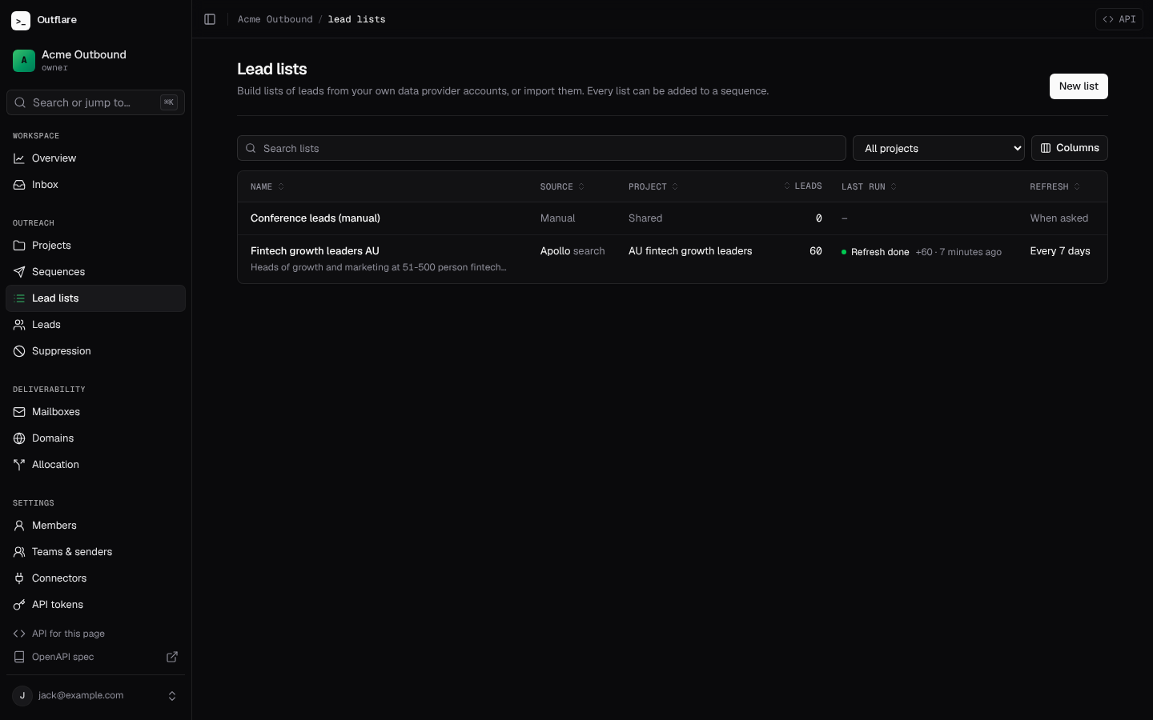Click the Mailboxes envelope icon

tap(19, 412)
